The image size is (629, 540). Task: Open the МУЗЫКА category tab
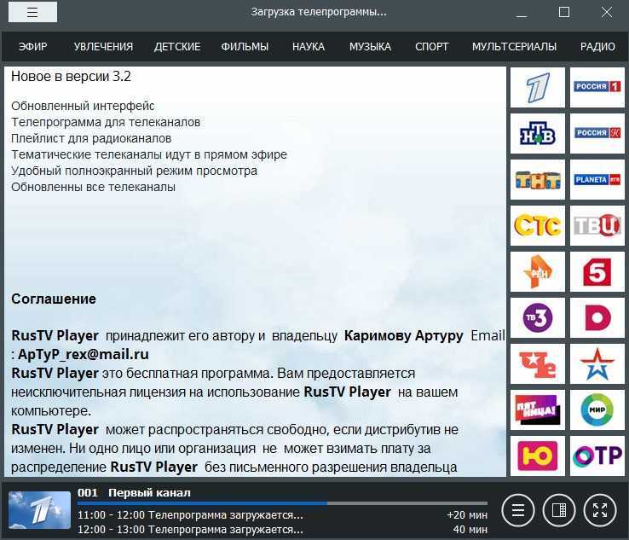click(x=370, y=47)
